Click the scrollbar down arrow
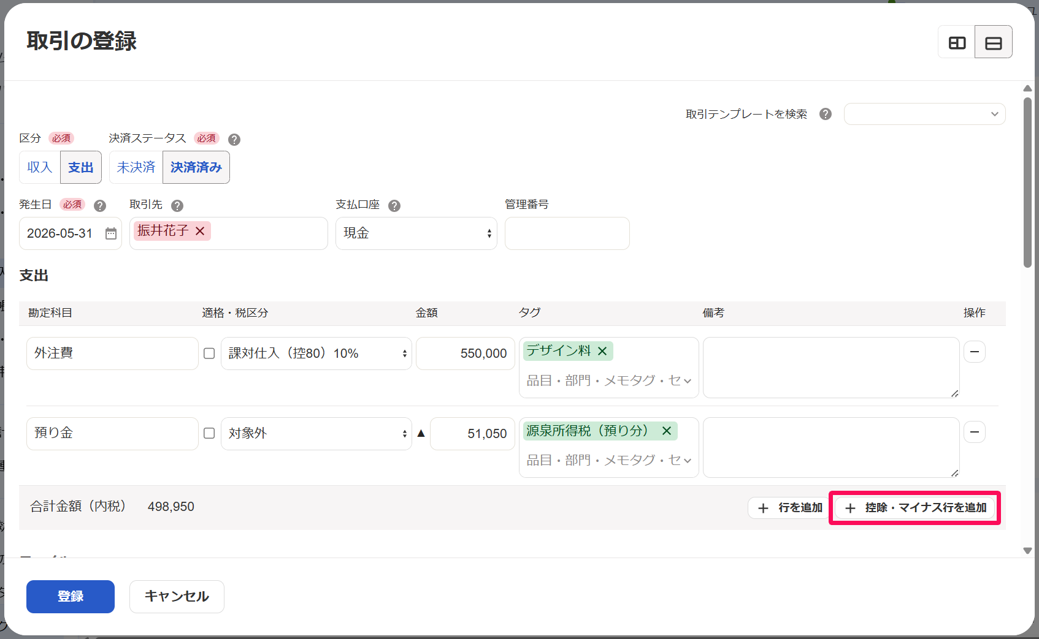1039x639 pixels. (x=1027, y=551)
